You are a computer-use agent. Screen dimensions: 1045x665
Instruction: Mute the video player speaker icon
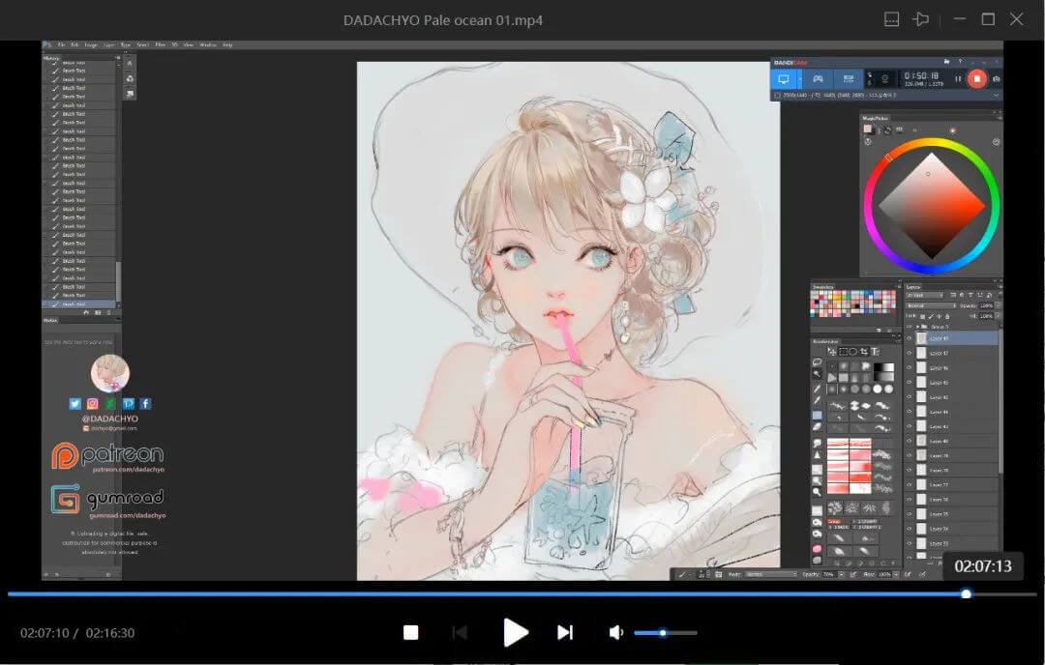click(x=615, y=632)
